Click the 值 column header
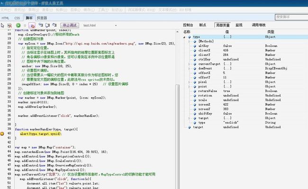 pos(227,32)
